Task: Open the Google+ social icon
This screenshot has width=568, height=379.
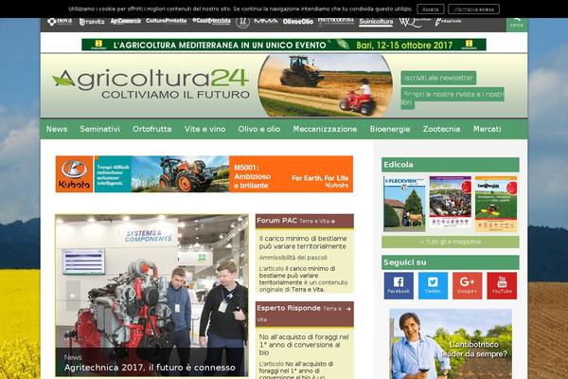Action: pos(468,286)
